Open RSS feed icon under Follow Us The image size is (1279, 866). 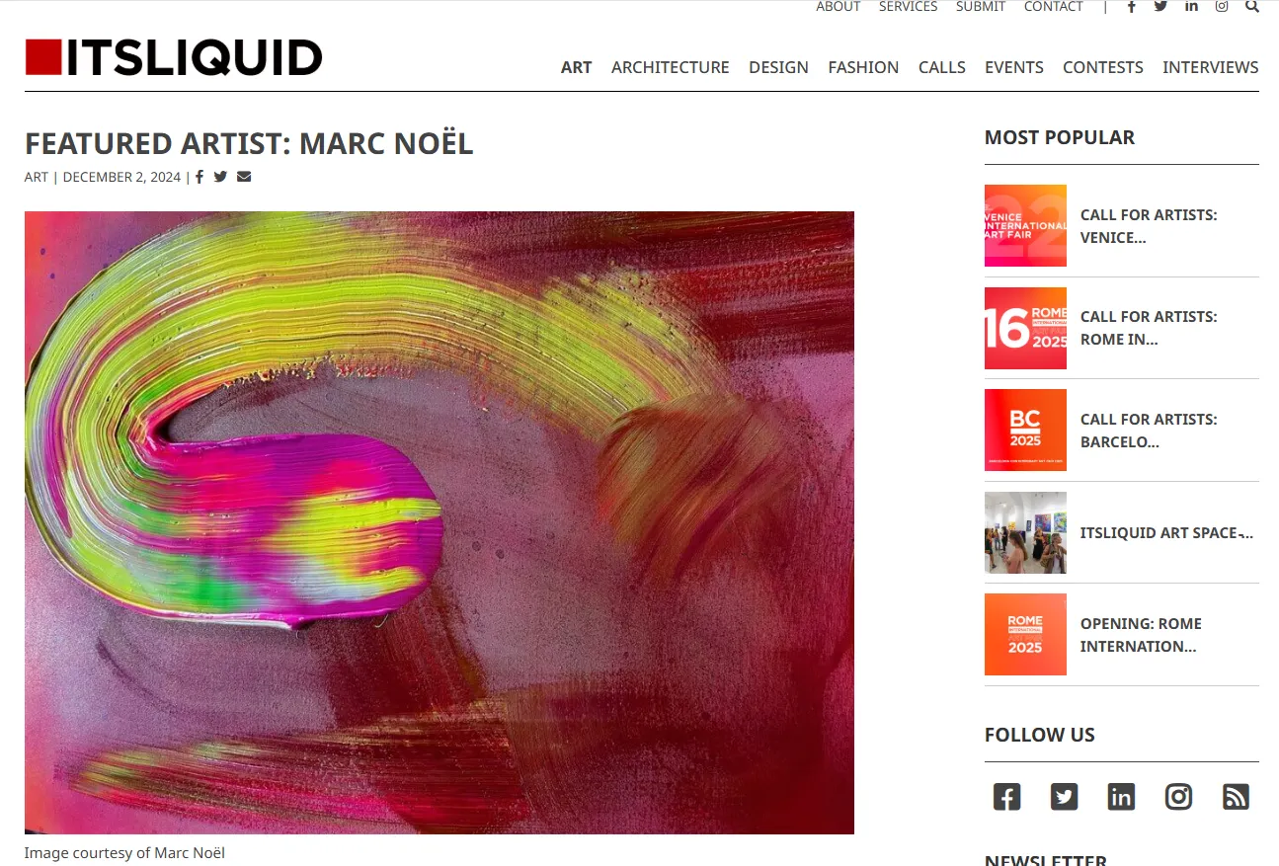coord(1236,797)
